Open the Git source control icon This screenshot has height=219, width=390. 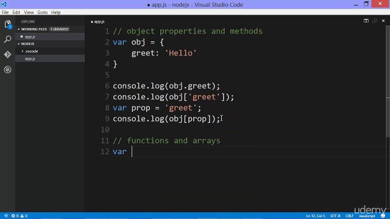(7, 54)
